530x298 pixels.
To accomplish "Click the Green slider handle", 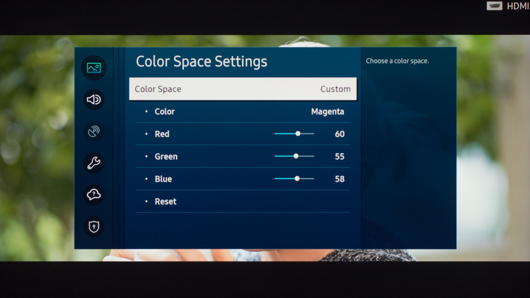I will (296, 156).
